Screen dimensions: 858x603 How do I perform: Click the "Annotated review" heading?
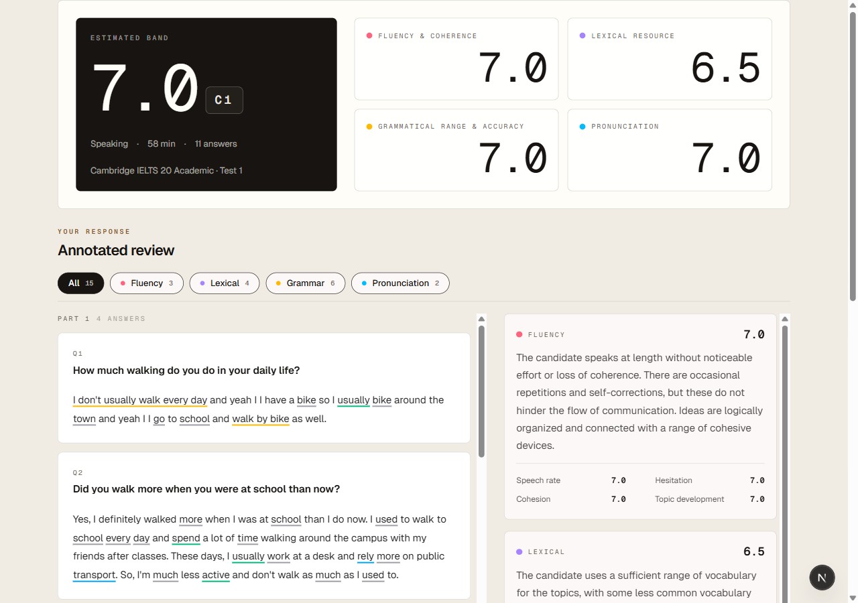tap(116, 251)
